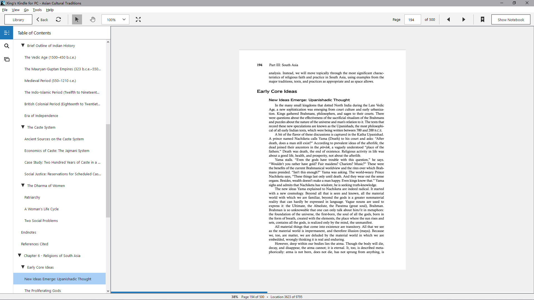Go to Social Justice: Reservations section

60,174
